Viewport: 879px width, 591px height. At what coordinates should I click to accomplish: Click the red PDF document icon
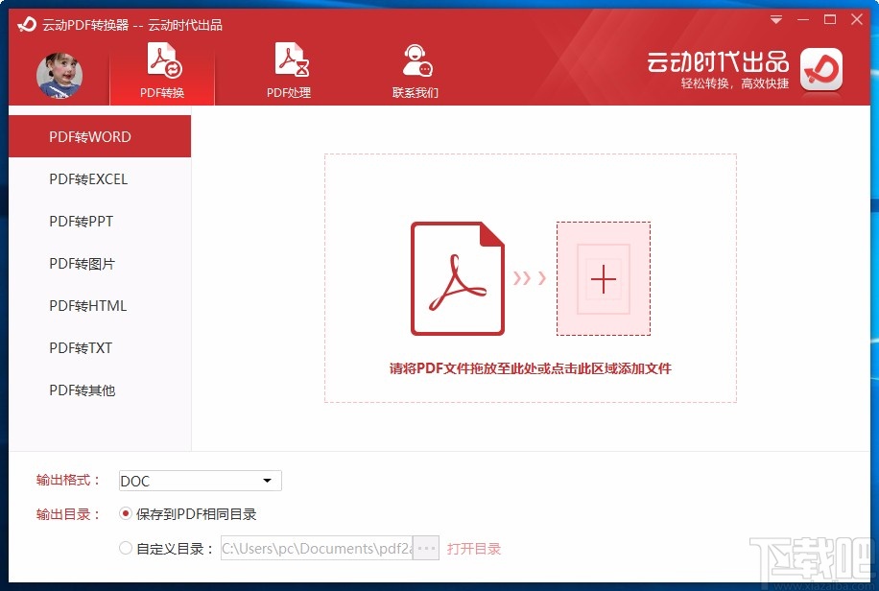coord(458,279)
